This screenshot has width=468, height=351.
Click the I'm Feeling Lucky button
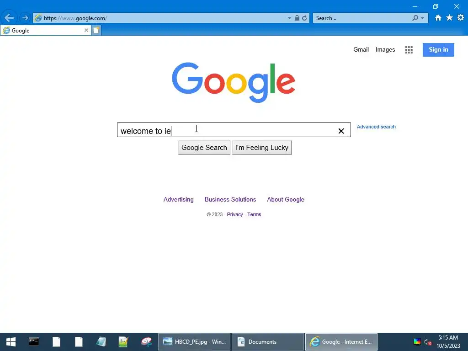click(262, 148)
